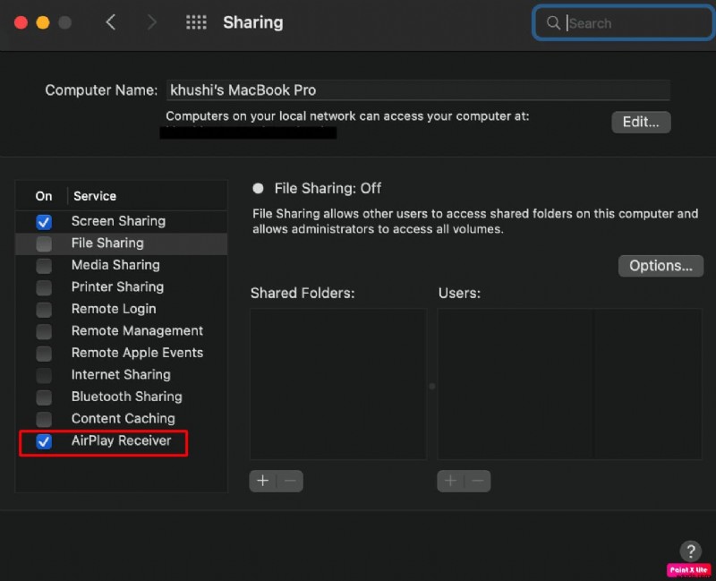
Task: Select the Internet Sharing service label
Action: click(121, 374)
